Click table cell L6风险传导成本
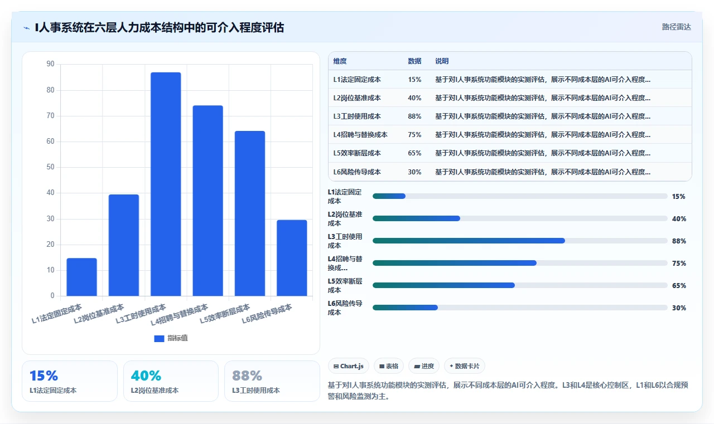The height and width of the screenshot is (424, 714). tap(357, 172)
